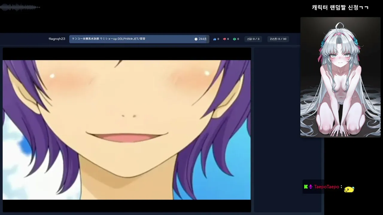
Task: Click the thumbs-down dislike icon
Action: (x=224, y=39)
